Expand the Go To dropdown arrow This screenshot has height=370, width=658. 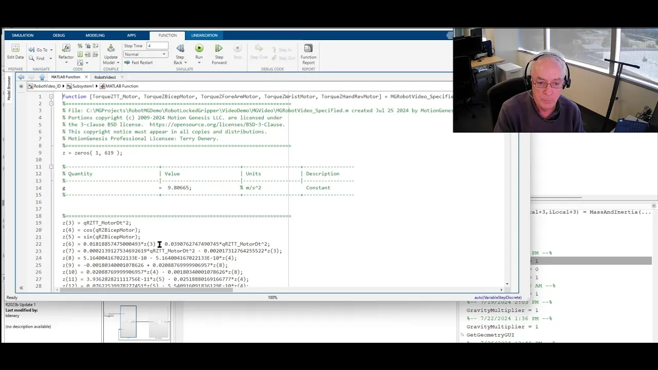52,50
